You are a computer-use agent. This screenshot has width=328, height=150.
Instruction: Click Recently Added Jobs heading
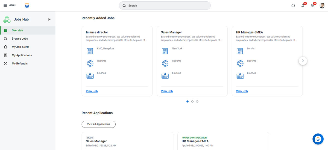pyautogui.click(x=98, y=18)
